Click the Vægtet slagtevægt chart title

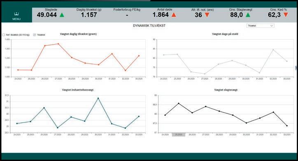coord(226,90)
